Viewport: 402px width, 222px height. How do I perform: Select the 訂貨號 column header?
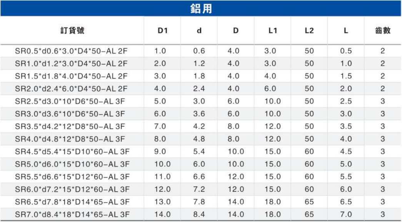click(x=72, y=31)
